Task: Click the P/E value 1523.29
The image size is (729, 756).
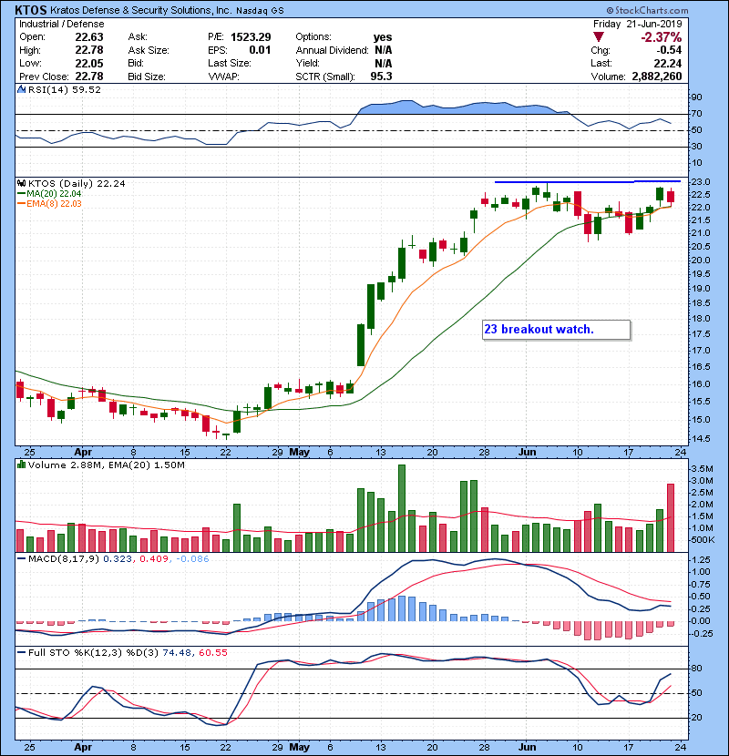Action: coord(251,37)
